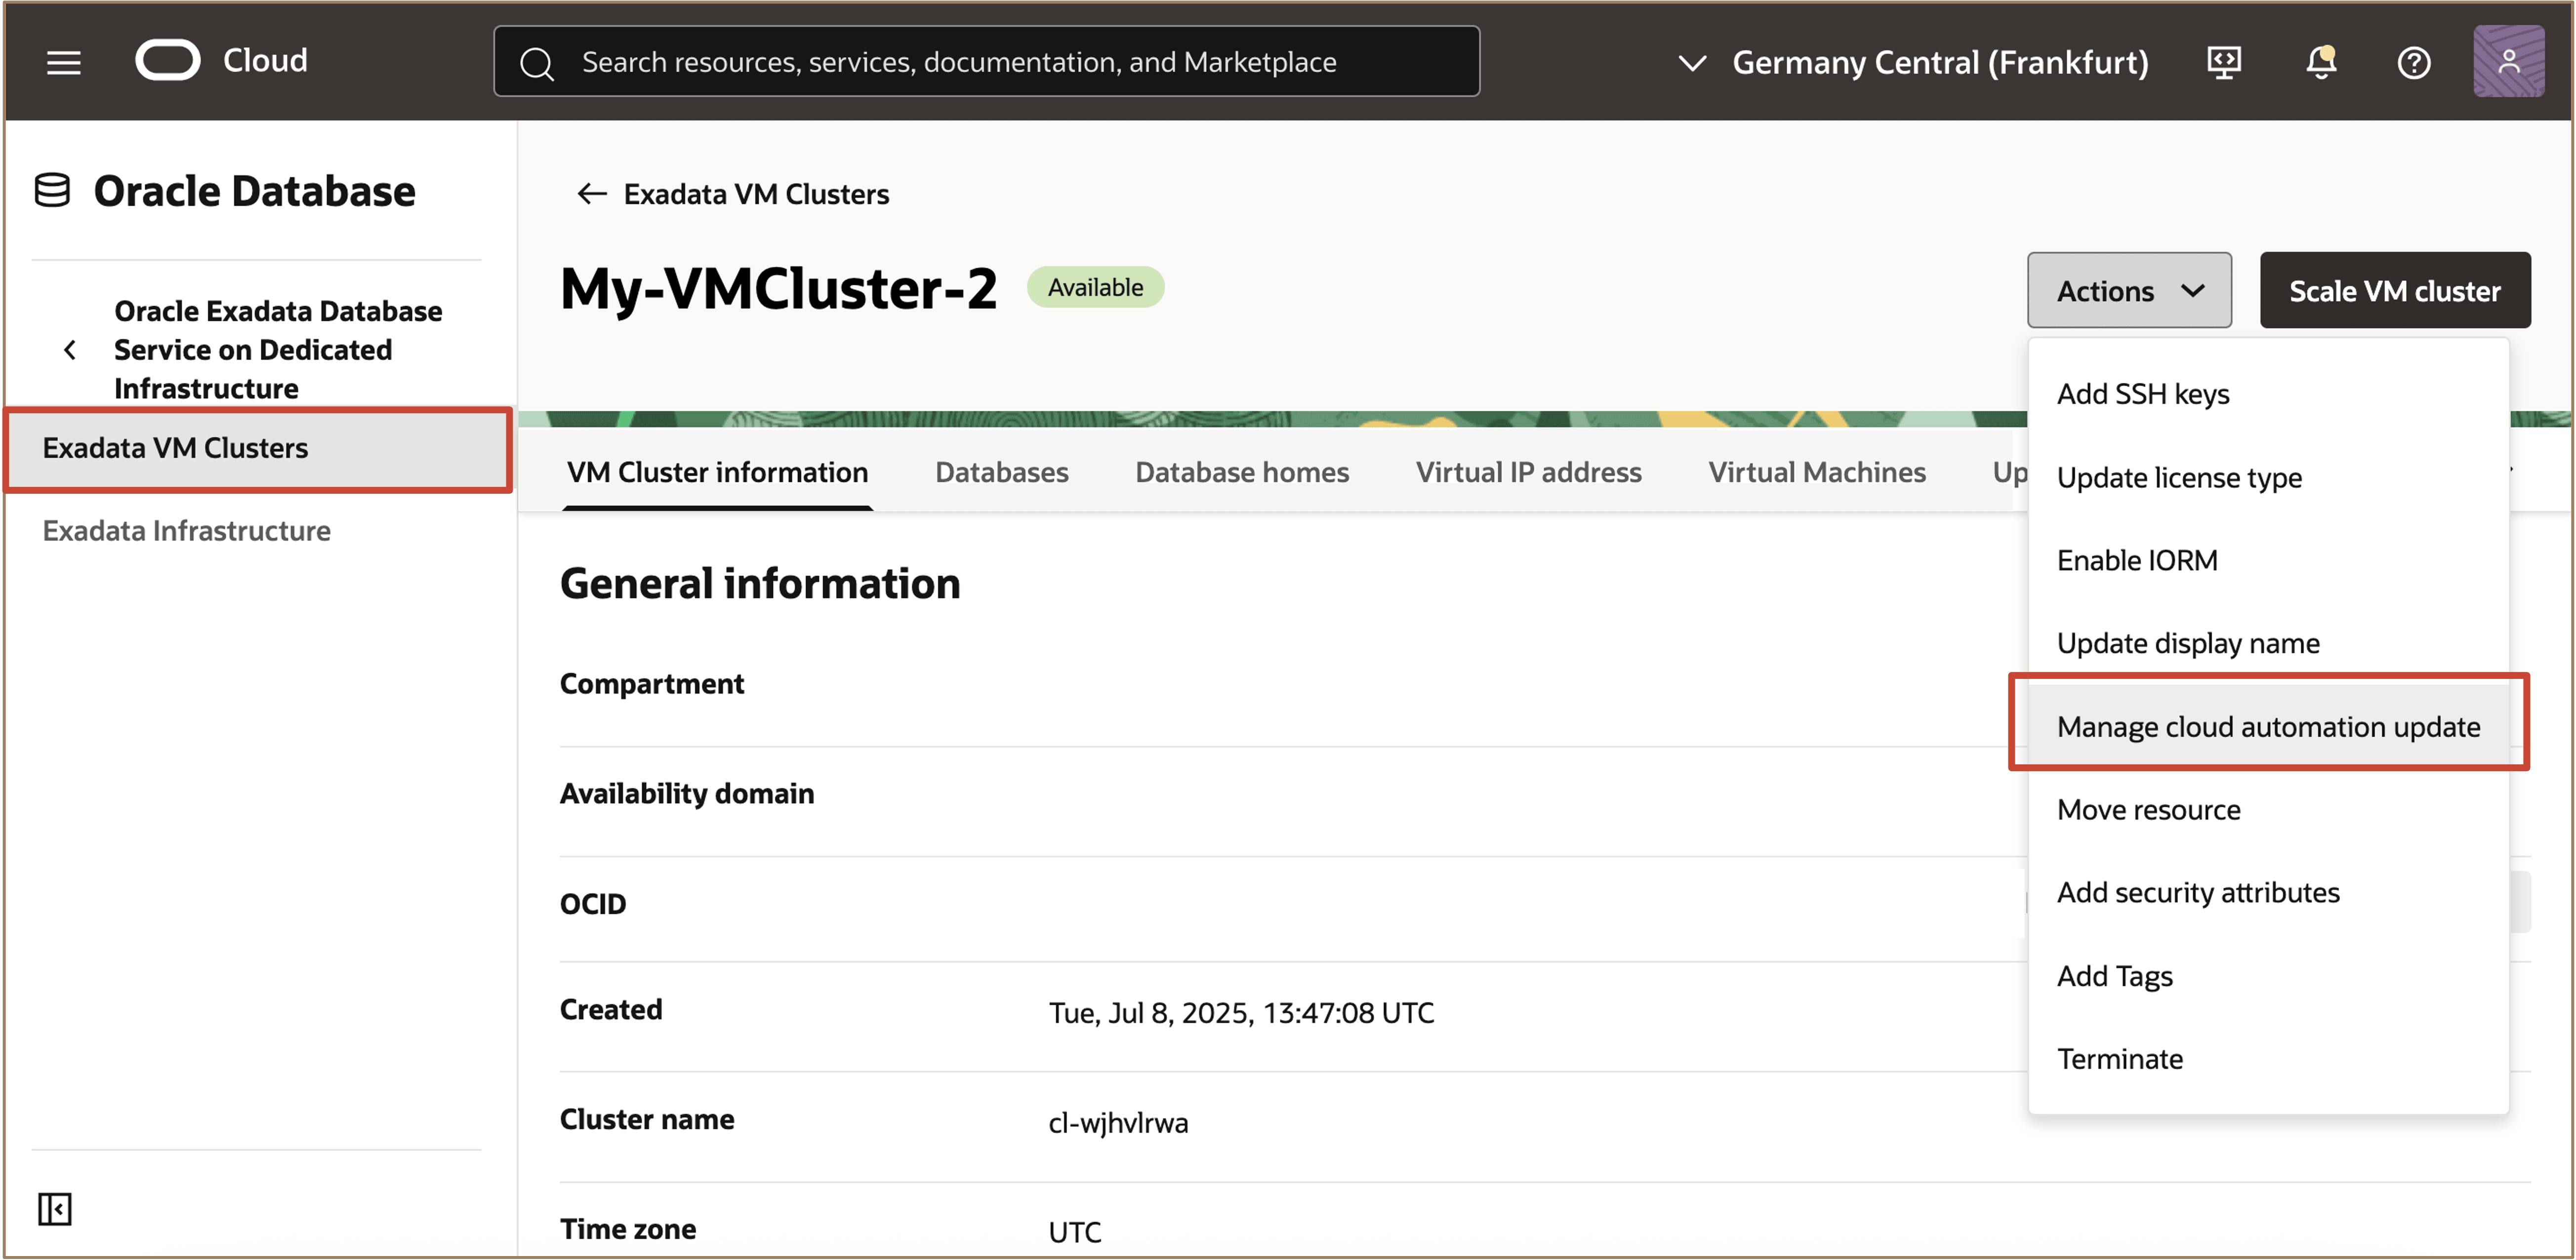Click the Availability domain label

pos(686,793)
